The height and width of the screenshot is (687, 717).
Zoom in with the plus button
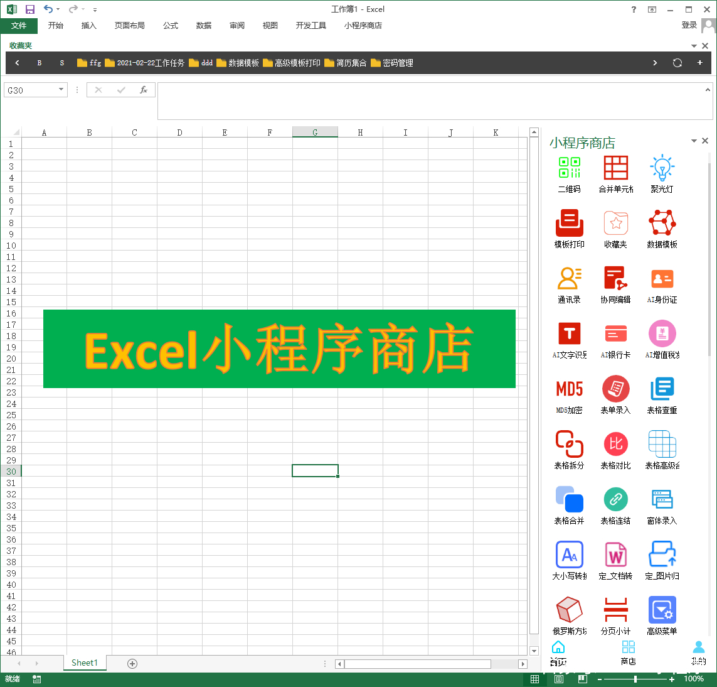pos(671,679)
